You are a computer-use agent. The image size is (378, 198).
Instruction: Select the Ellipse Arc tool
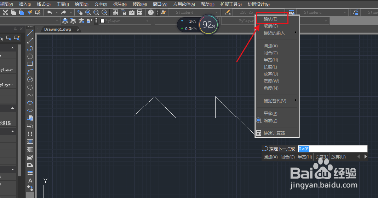[30, 110]
